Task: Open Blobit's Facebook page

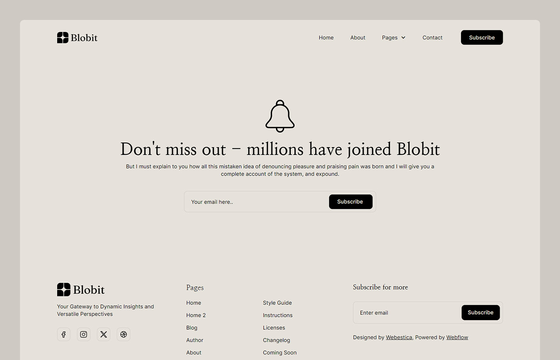Action: click(x=64, y=334)
